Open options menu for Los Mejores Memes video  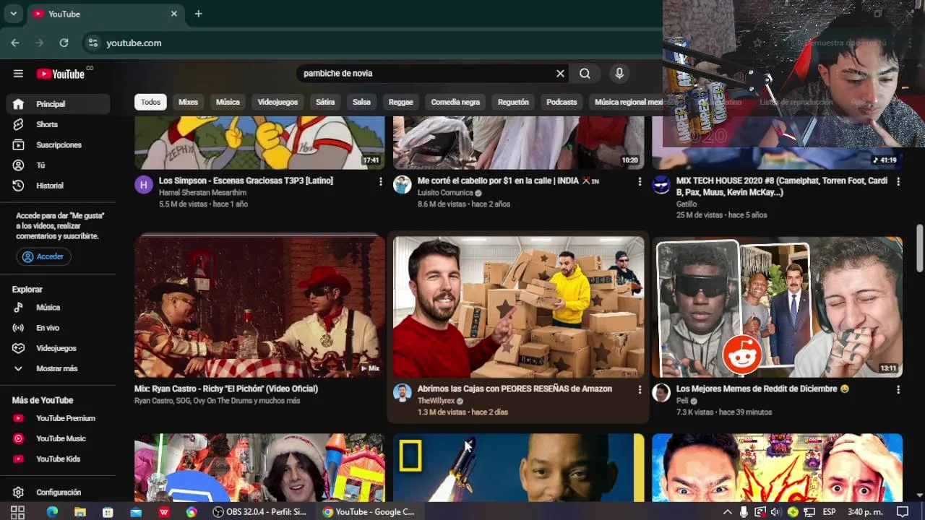898,390
